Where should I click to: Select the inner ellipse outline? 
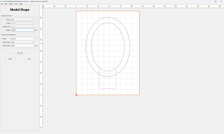pyautogui.click(x=108, y=23)
